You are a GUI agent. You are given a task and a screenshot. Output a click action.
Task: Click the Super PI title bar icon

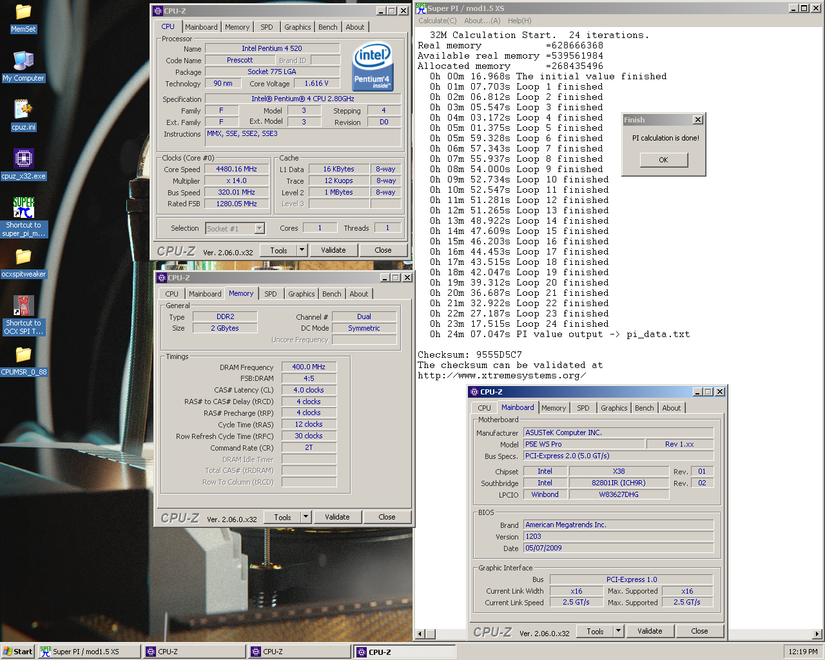coord(421,8)
